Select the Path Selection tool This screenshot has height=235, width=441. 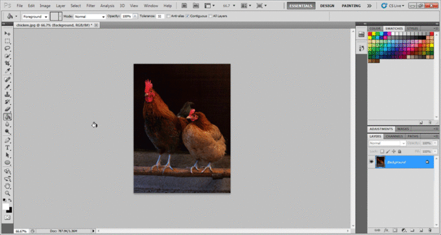pyautogui.click(x=7, y=155)
